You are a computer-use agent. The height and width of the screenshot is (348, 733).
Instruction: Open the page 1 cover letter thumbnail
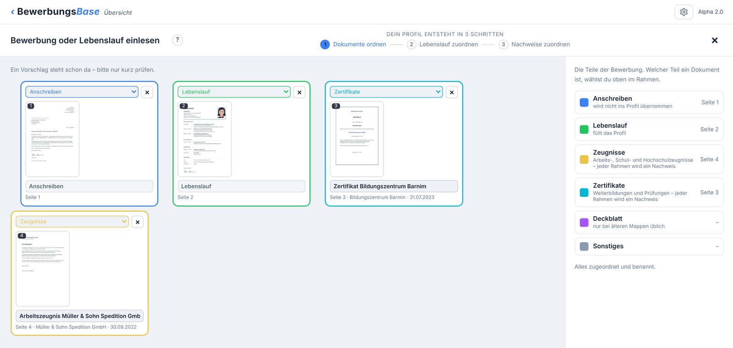(x=52, y=139)
